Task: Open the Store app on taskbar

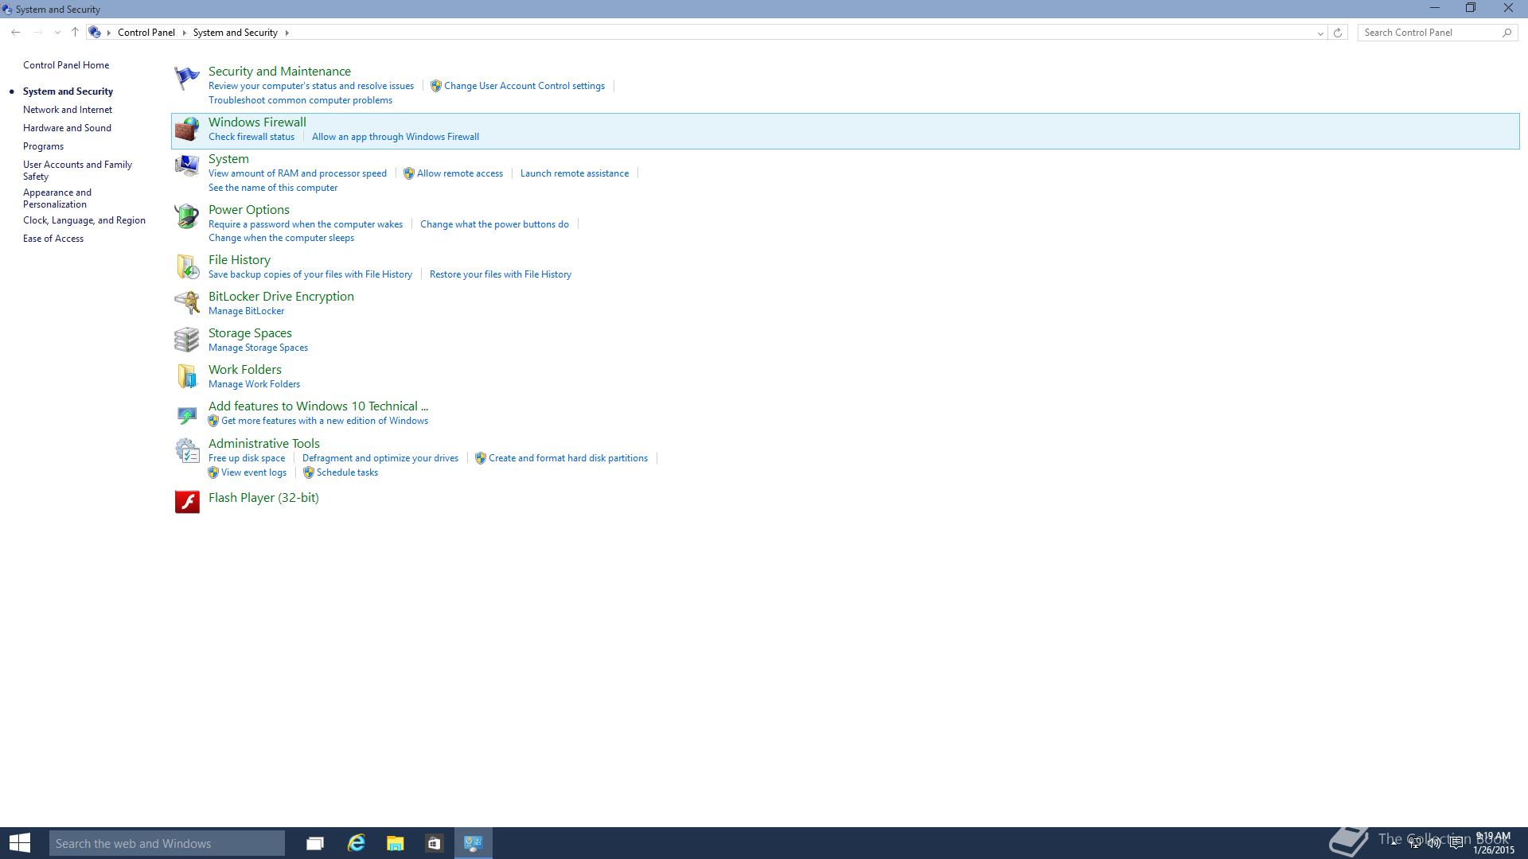Action: pyautogui.click(x=434, y=843)
